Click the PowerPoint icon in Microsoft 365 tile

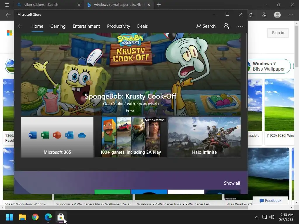57,135
